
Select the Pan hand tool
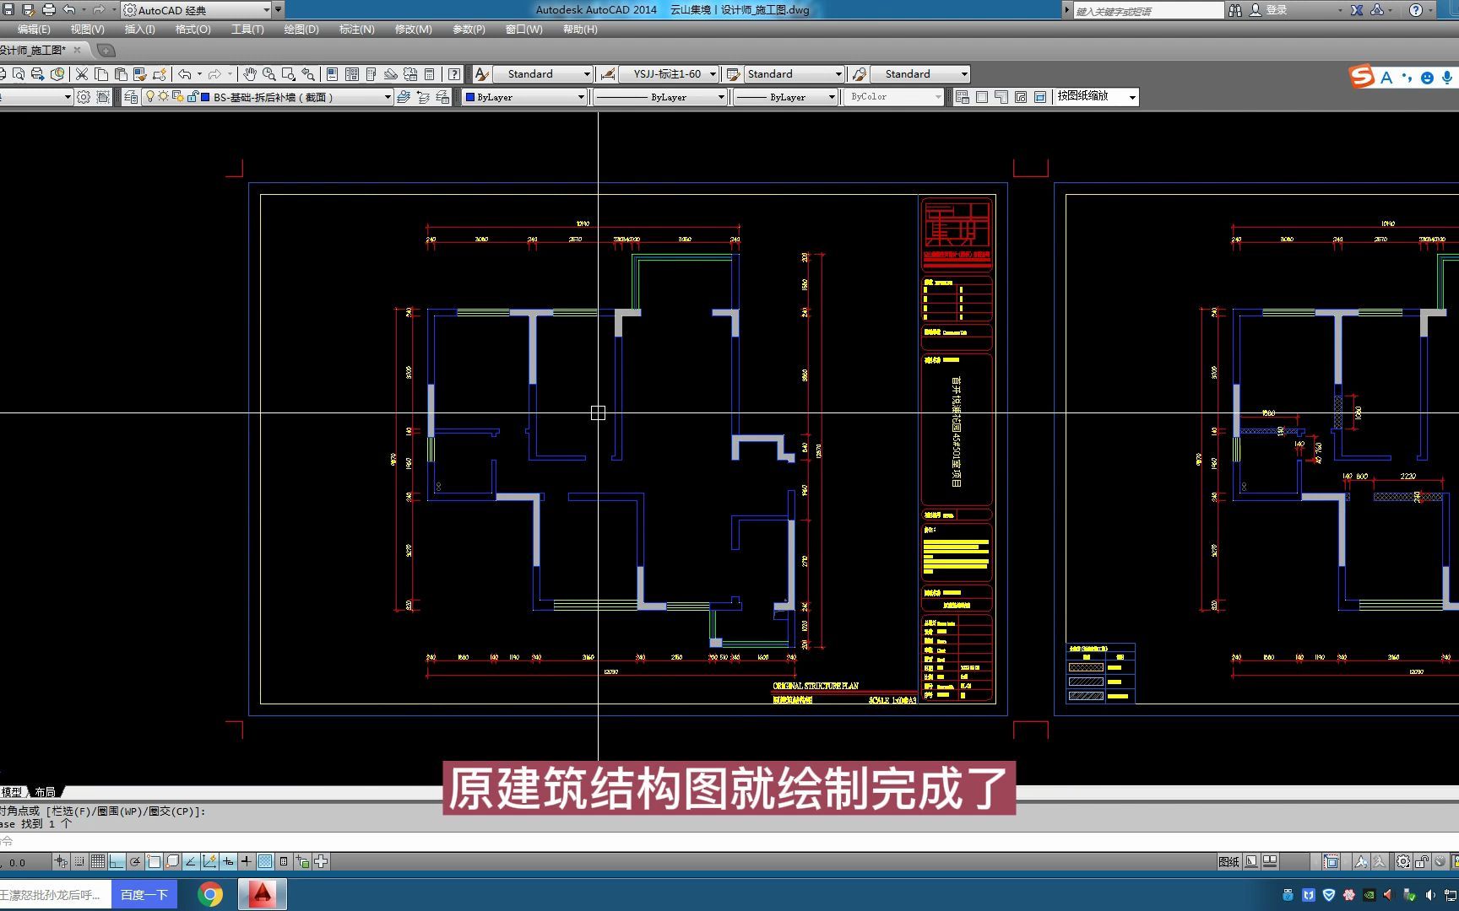pos(250,74)
